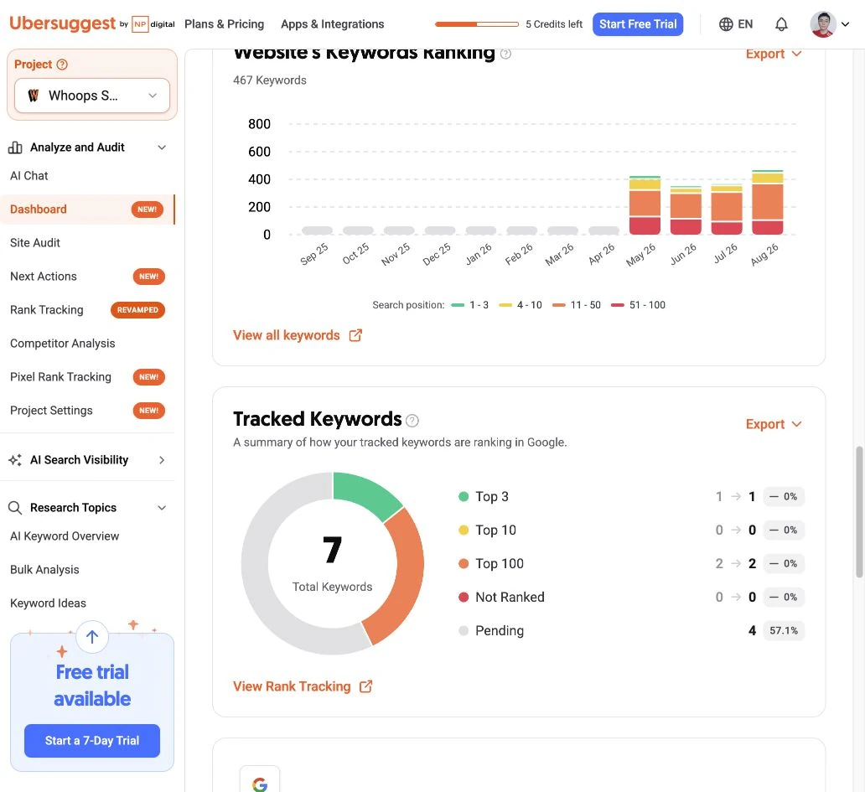The height and width of the screenshot is (792, 865).
Task: Collapse the Analyze and Audit section
Action: point(162,148)
